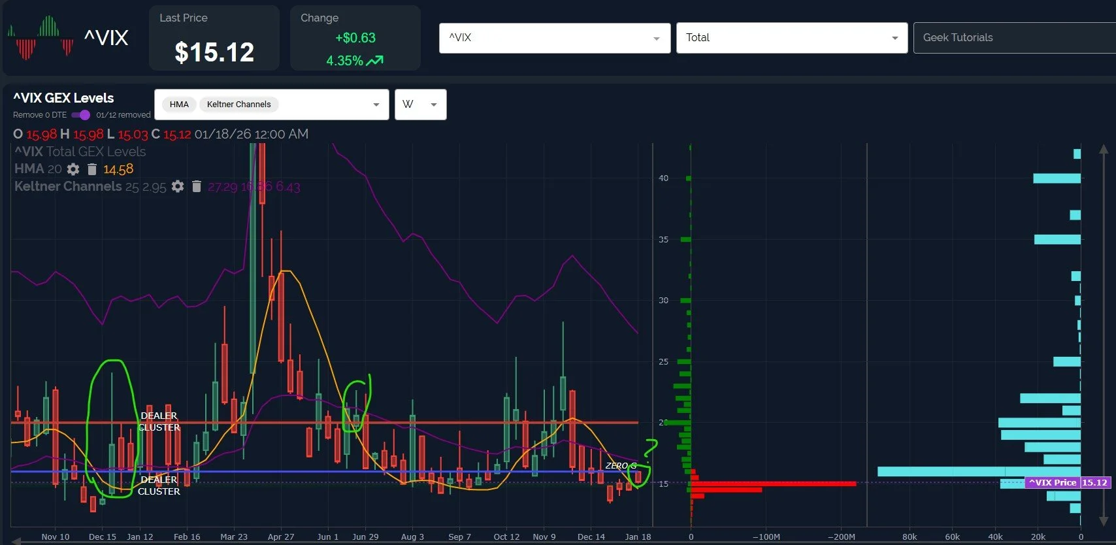Click the ^VIX ticker heading
Image resolution: width=1116 pixels, height=545 pixels.
[x=106, y=38]
